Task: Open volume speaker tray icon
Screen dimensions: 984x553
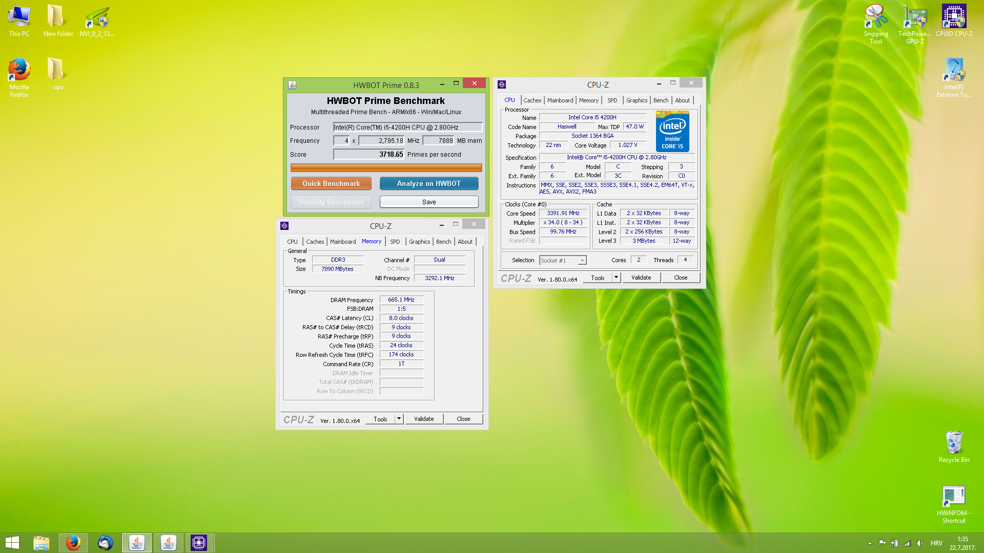Action: click(x=919, y=543)
